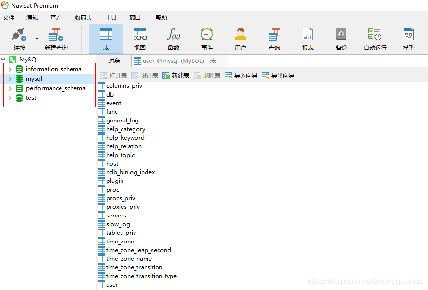Open the 编辑 menu
The image size is (428, 290).
[x=32, y=18]
